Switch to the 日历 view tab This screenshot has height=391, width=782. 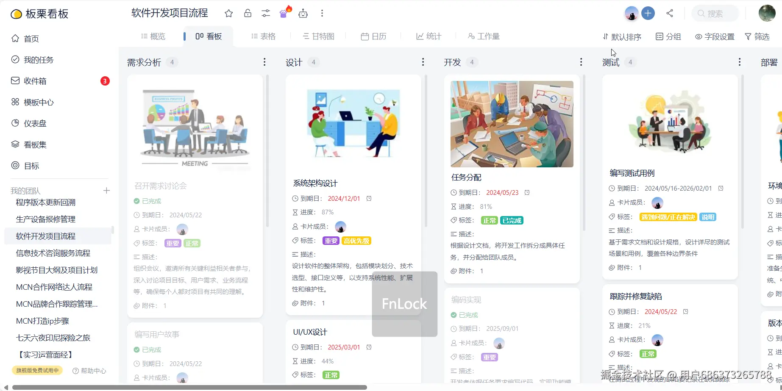374,36
